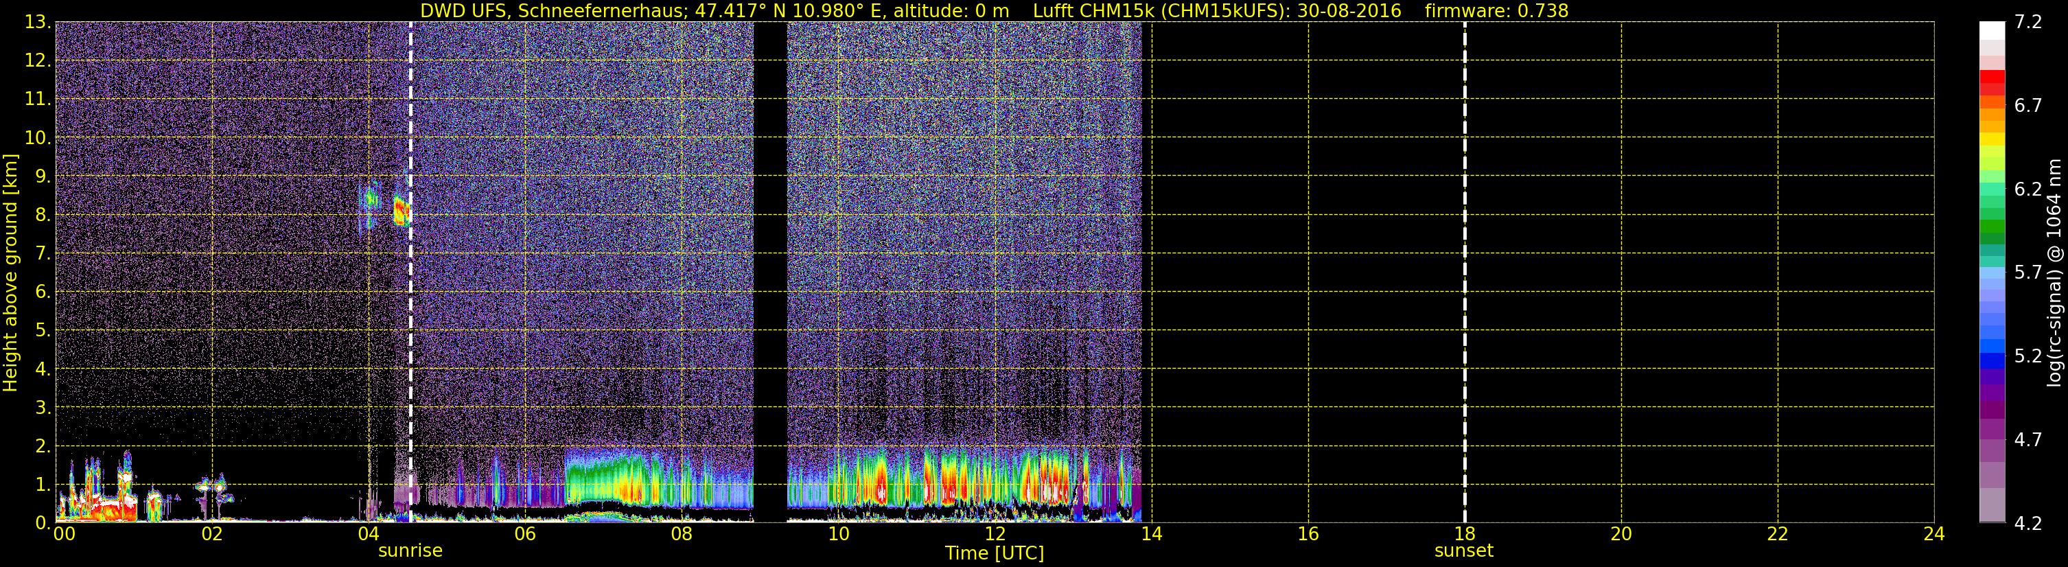Pick the dark green colorbar swatch
The height and width of the screenshot is (567, 2068).
pyautogui.click(x=1992, y=238)
